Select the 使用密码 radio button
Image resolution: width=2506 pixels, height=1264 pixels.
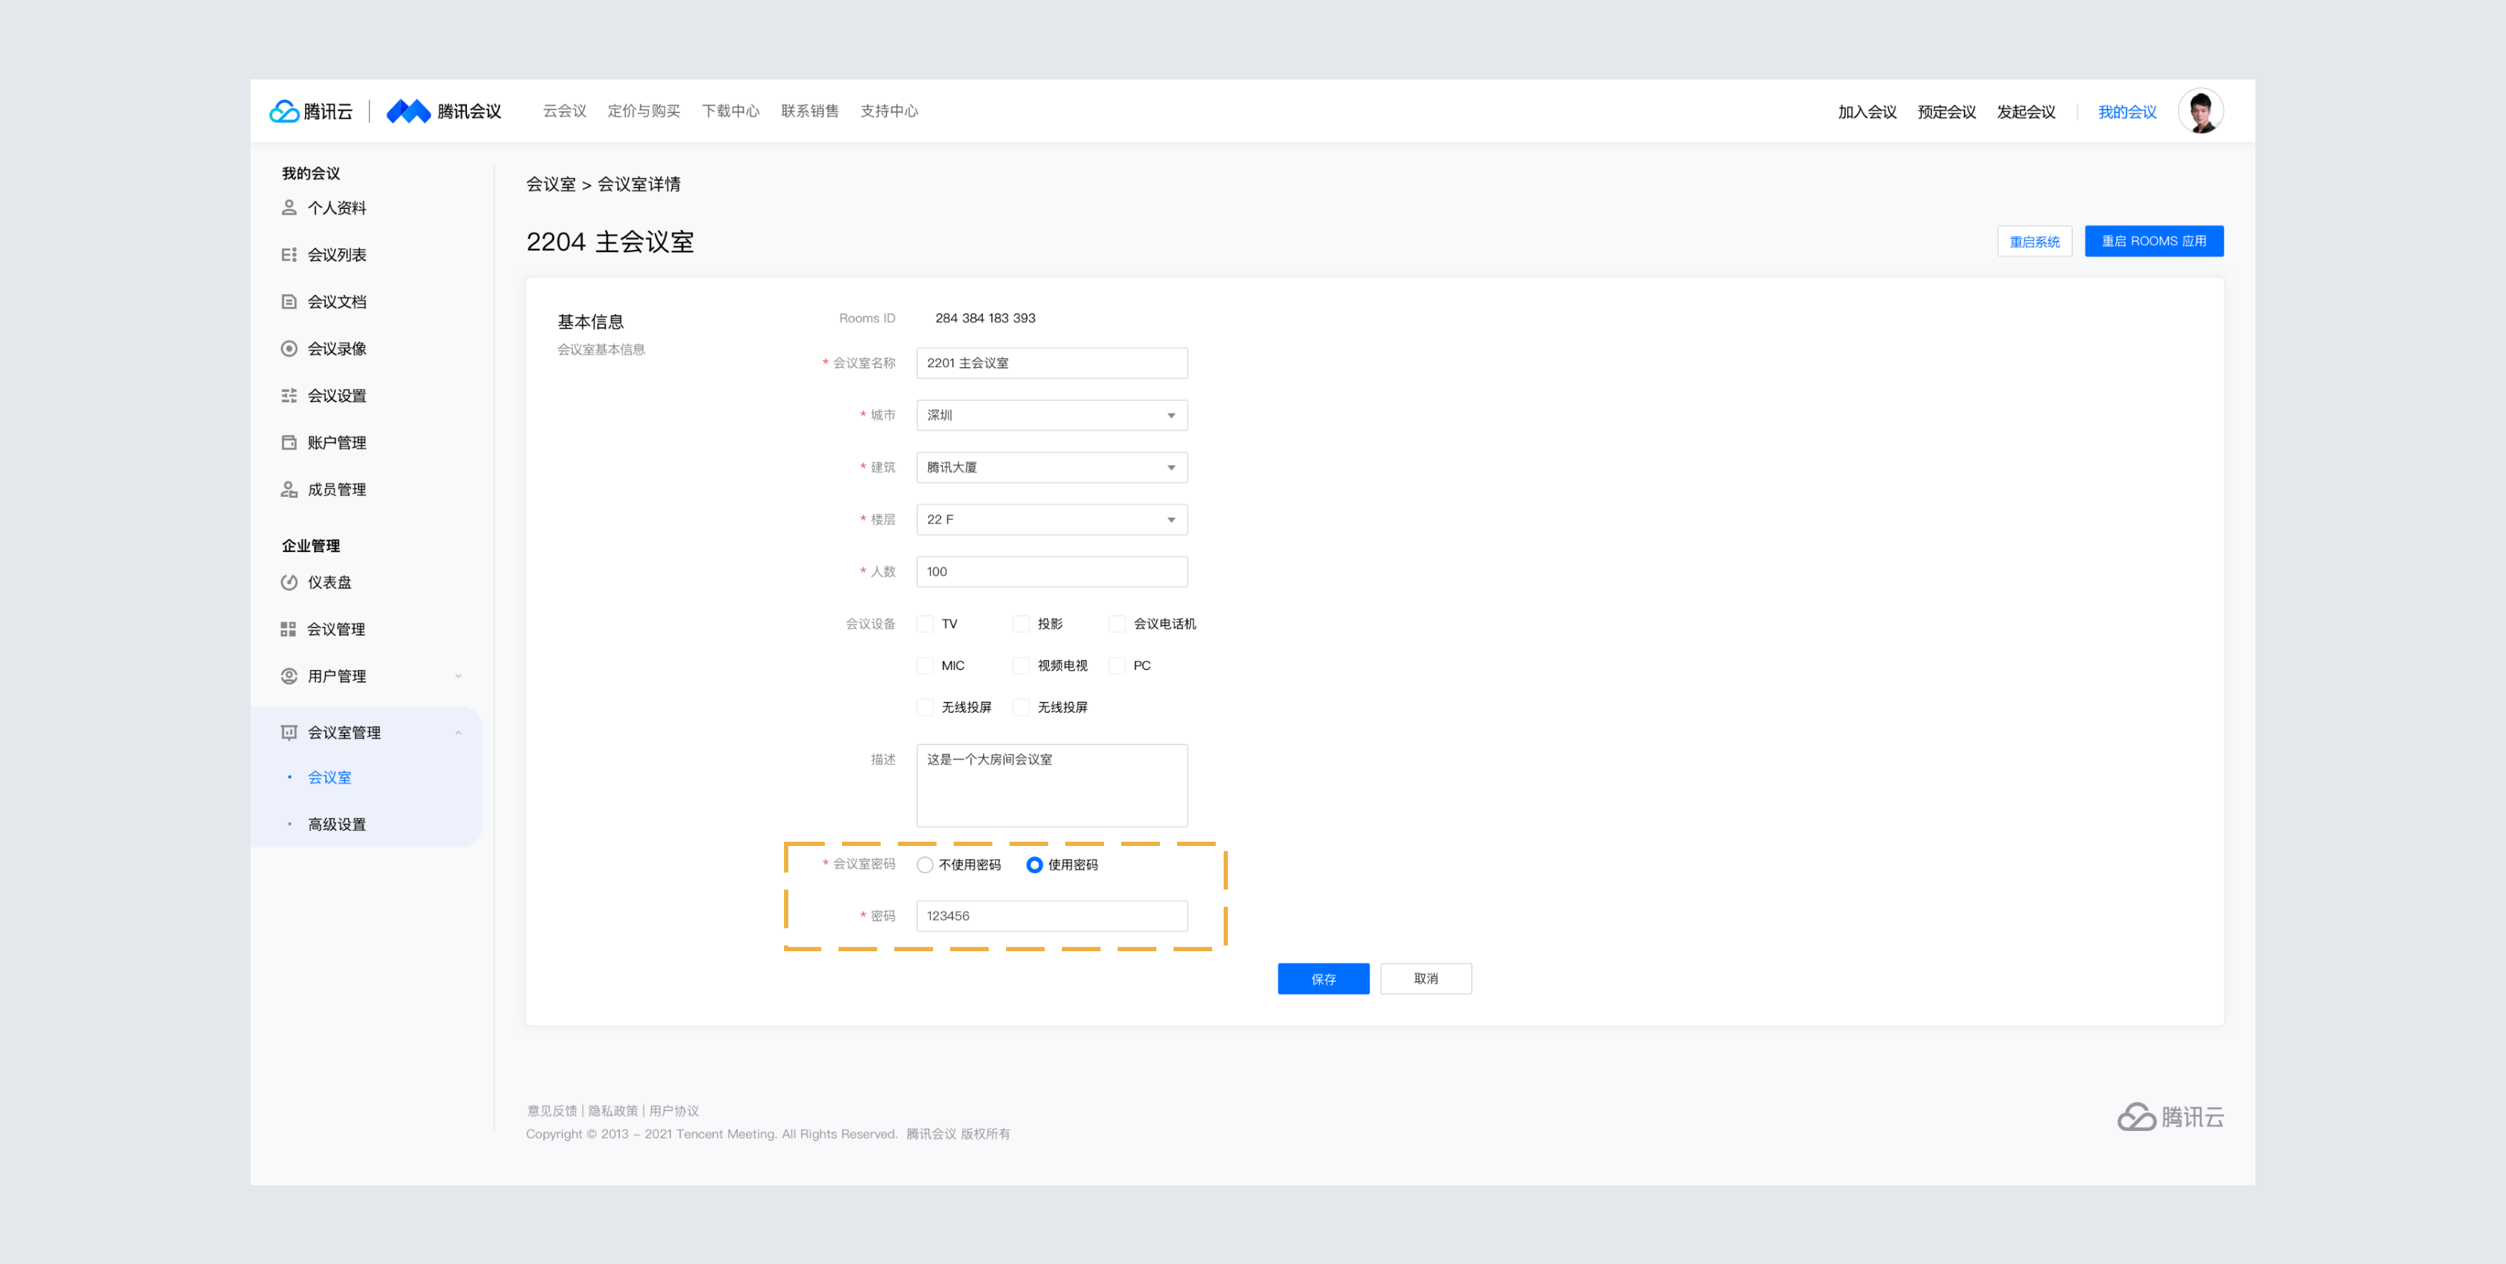[1034, 865]
